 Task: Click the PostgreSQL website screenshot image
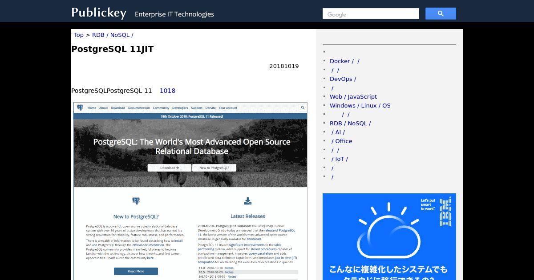190,191
